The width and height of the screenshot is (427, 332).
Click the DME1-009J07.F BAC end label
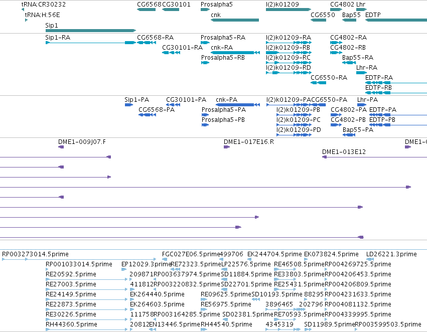pos(82,142)
